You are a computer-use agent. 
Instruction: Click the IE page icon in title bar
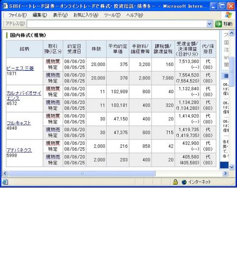coord(5,6)
